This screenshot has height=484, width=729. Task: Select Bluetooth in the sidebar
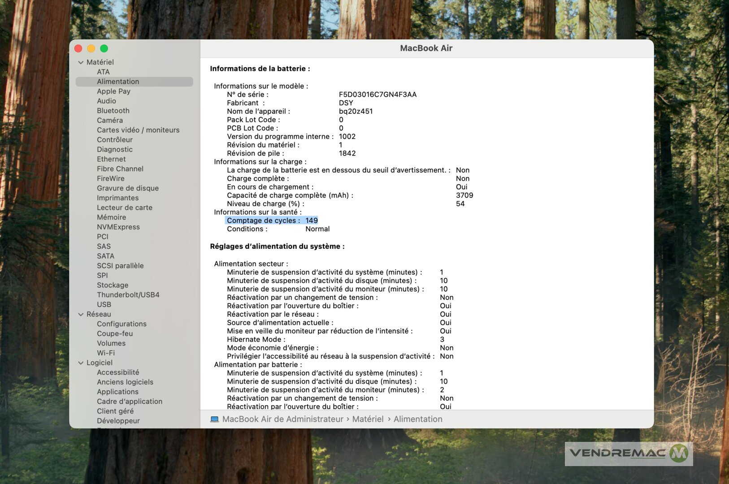tap(113, 111)
